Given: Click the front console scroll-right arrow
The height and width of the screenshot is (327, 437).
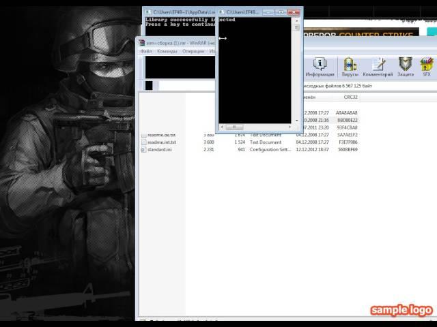Looking at the screenshot, I should tap(290, 127).
